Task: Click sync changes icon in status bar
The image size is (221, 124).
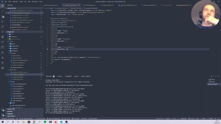Action: click(x=17, y=118)
